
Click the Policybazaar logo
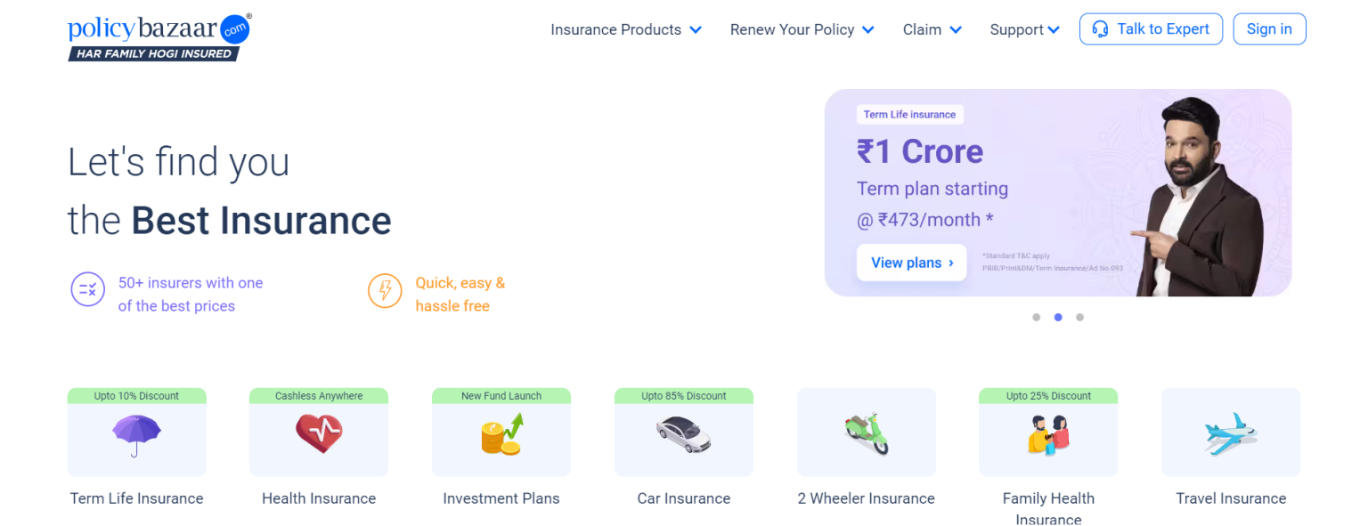pos(152,36)
